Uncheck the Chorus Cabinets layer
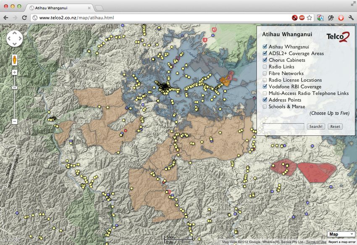Viewport: 357px width, 245px height. point(265,60)
